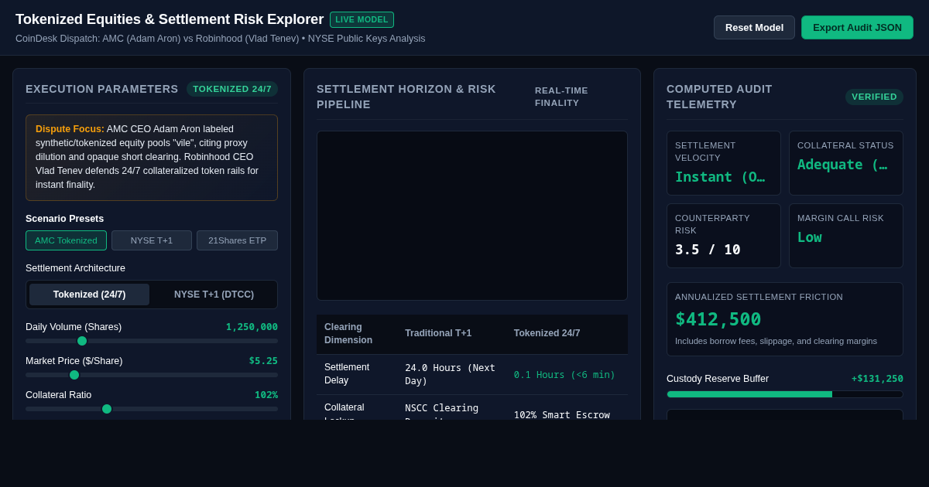Image resolution: width=929 pixels, height=487 pixels.
Task: Adjust the Daily Volume slider handle
Action: tap(82, 341)
